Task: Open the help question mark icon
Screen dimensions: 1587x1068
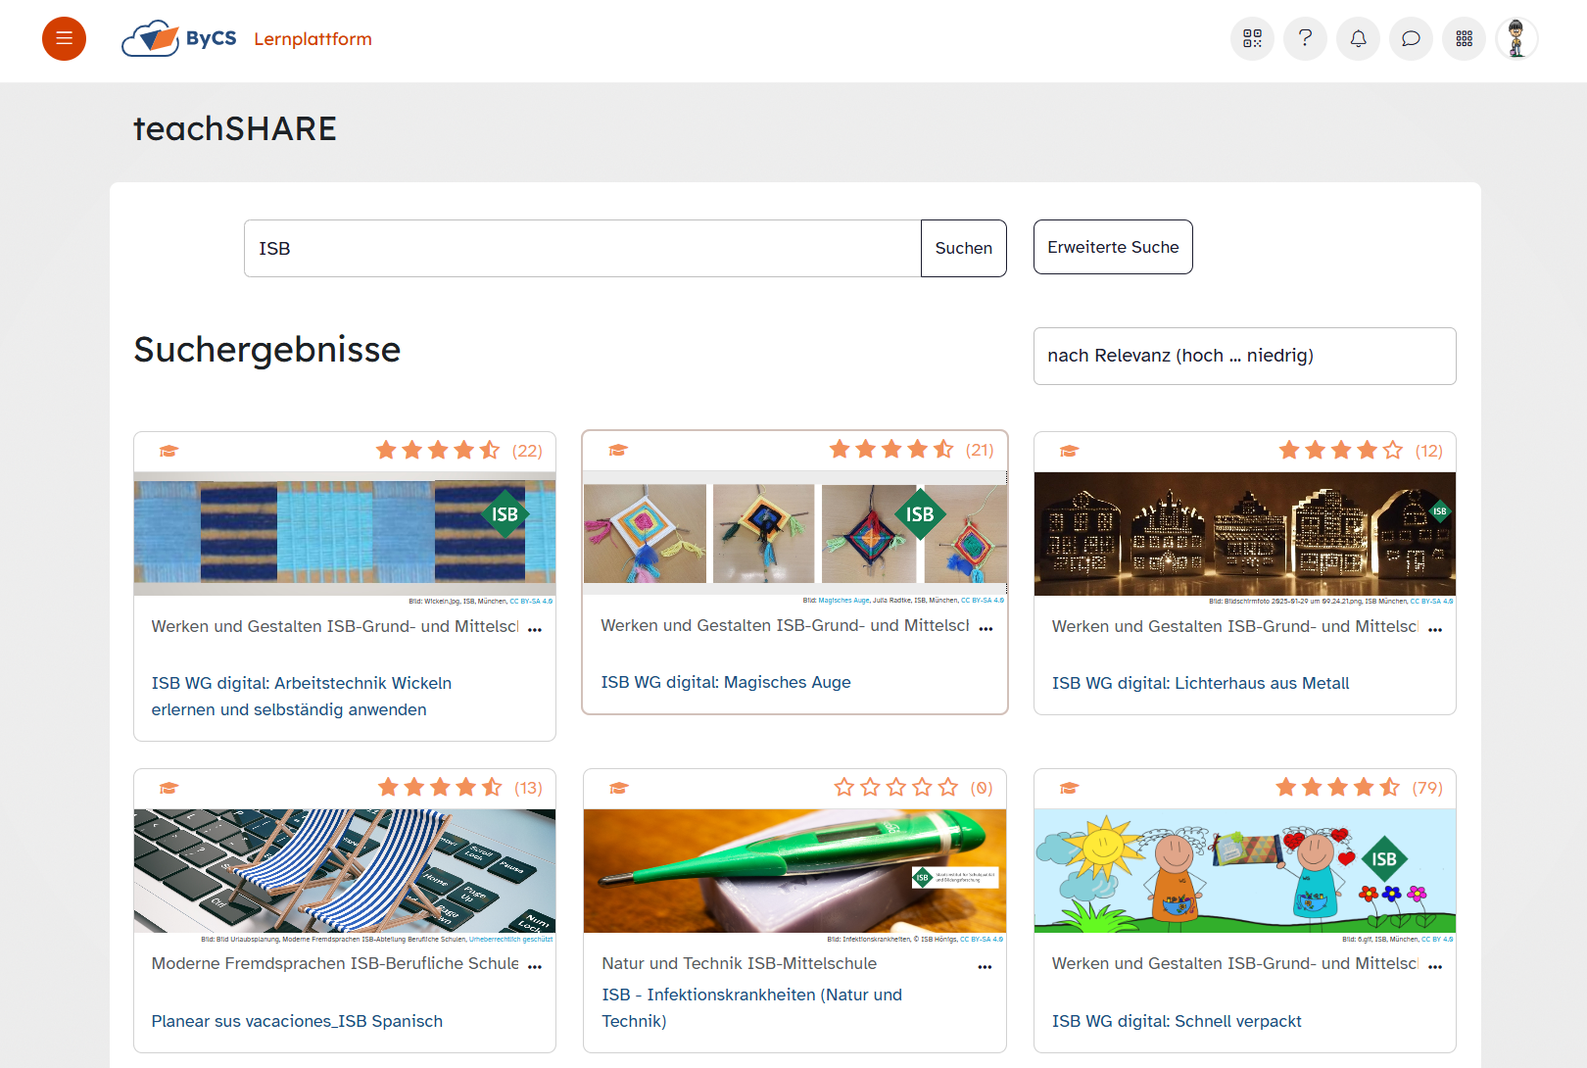Action: (x=1305, y=39)
